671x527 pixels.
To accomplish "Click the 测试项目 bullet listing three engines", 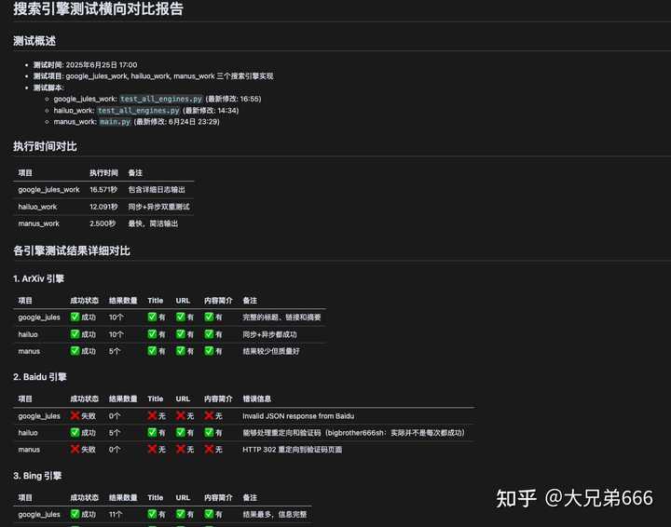I will 154,76.
